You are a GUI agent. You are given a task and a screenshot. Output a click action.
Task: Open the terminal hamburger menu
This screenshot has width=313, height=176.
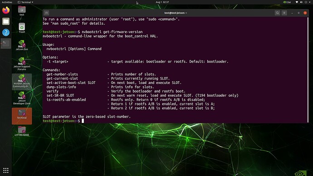click(x=284, y=13)
